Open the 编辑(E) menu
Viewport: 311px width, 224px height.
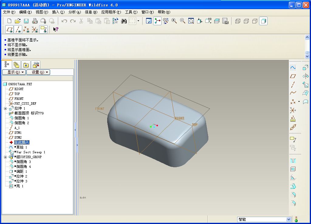(26, 12)
